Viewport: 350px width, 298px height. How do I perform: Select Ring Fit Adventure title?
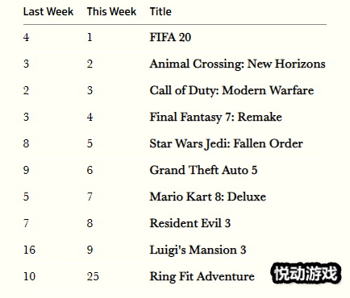[202, 276]
